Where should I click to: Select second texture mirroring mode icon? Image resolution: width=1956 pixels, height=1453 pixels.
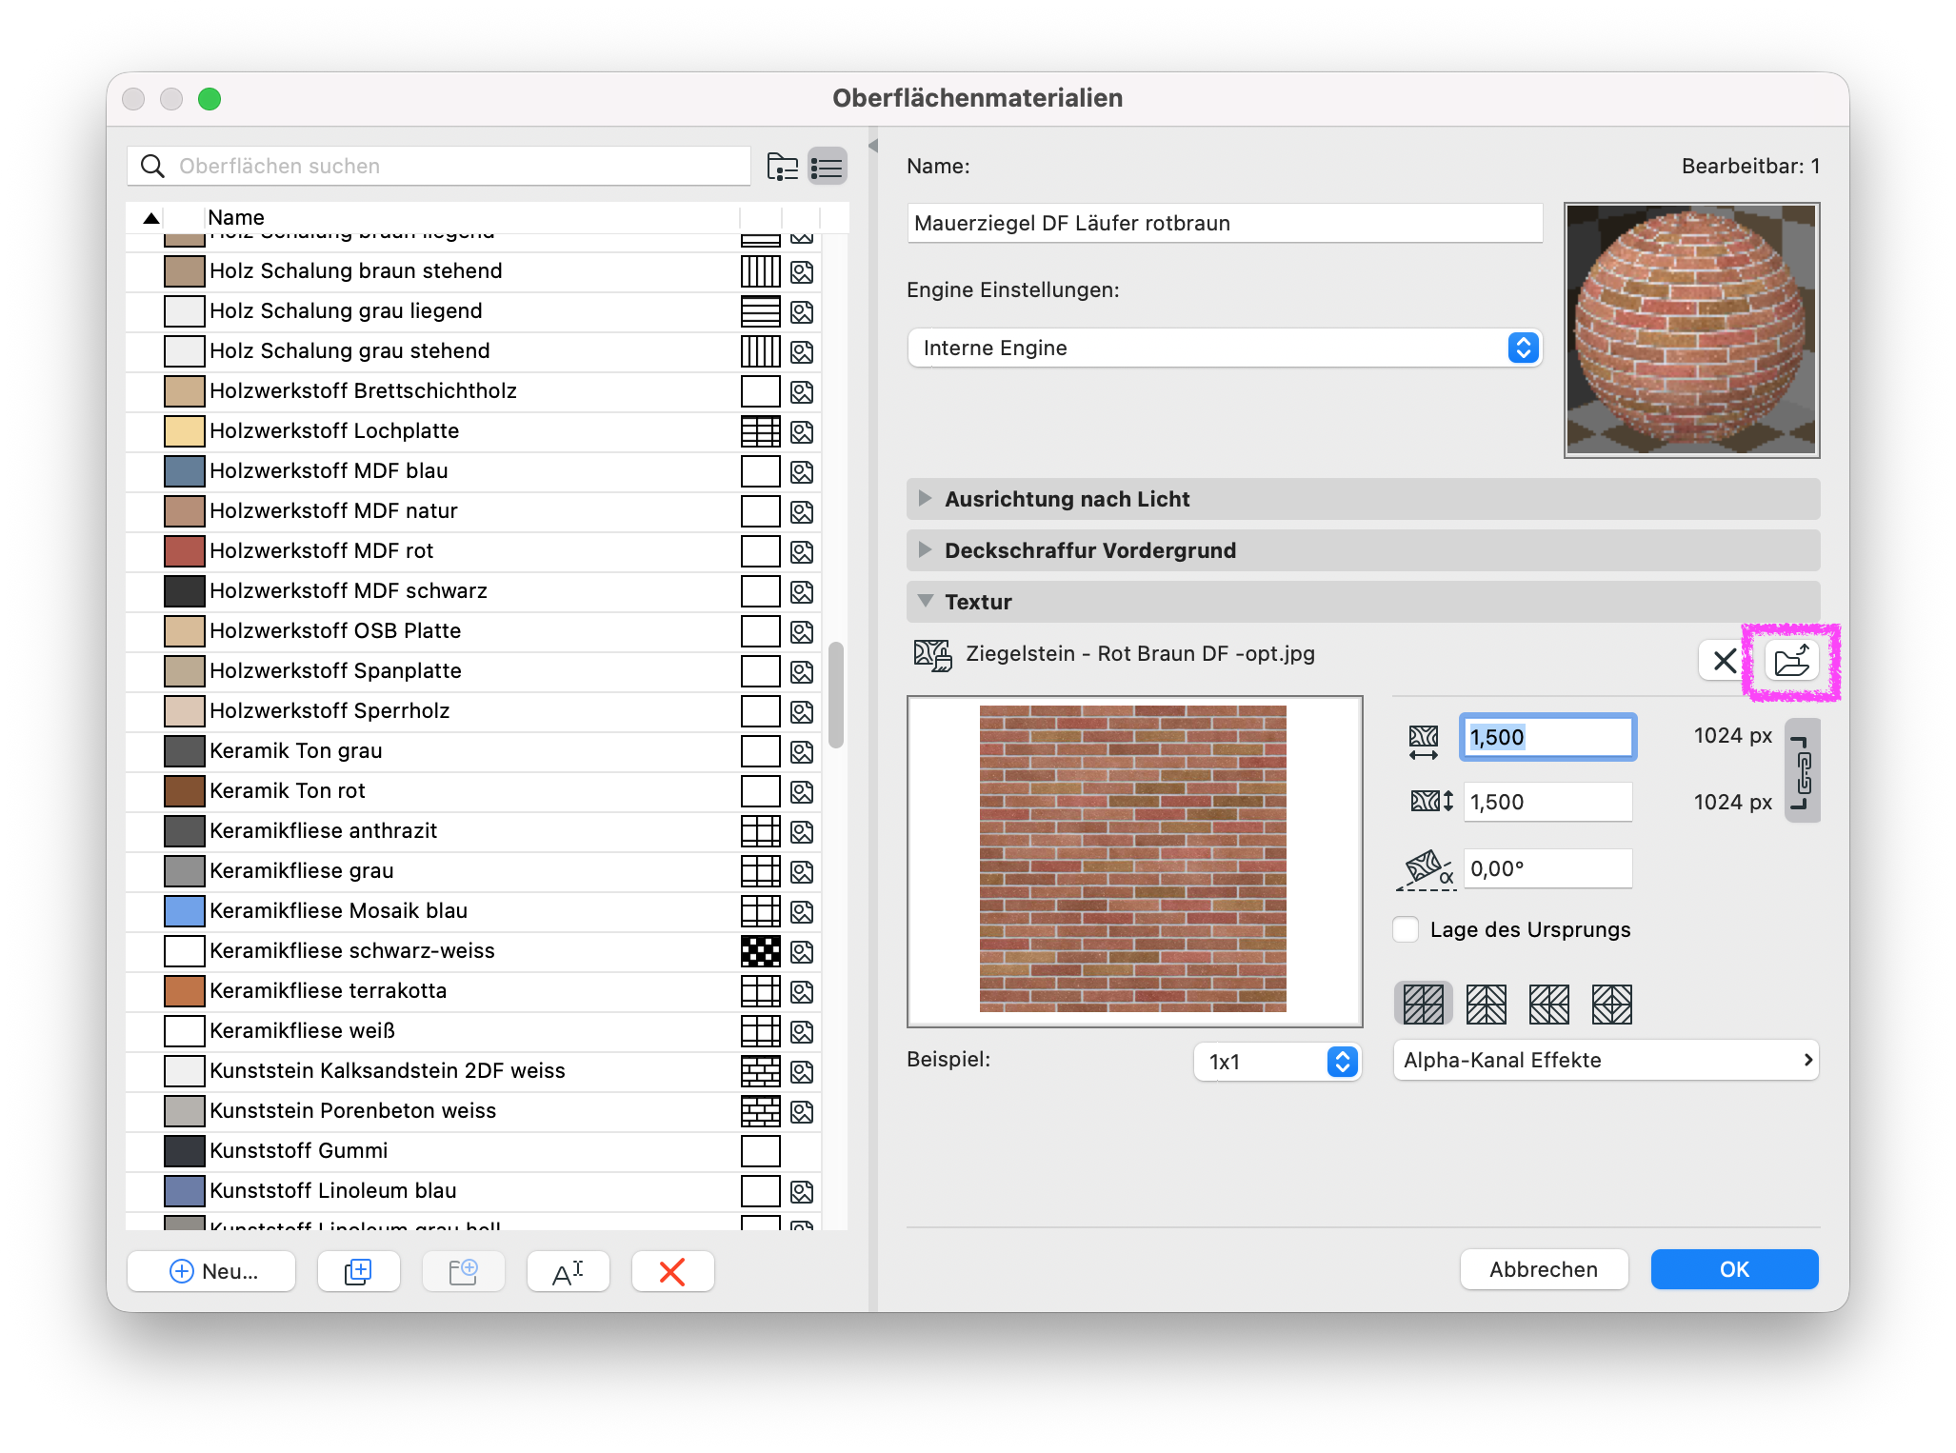(1486, 1004)
